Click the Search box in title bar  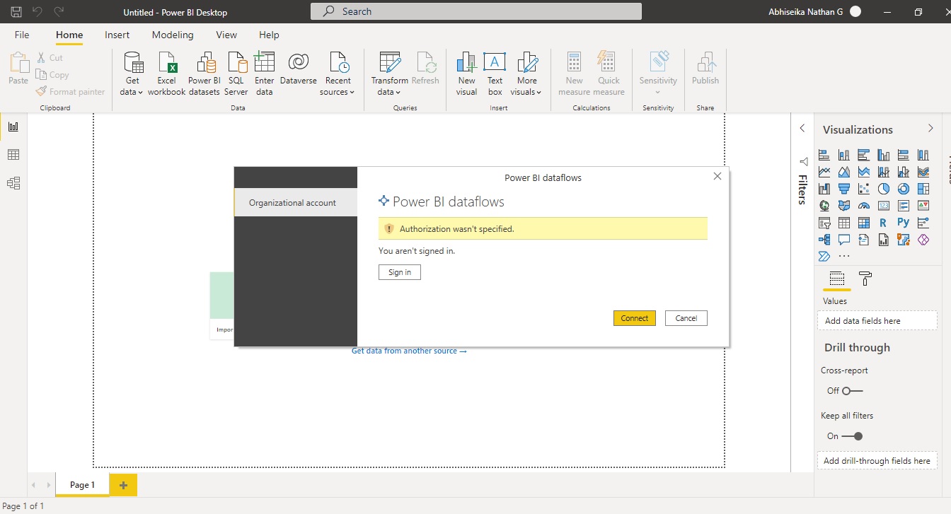pos(476,11)
